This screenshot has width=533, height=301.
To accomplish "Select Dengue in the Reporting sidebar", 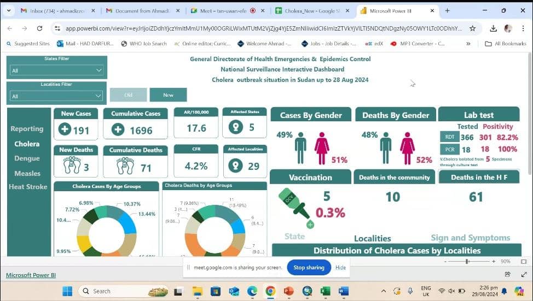I will pyautogui.click(x=27, y=158).
